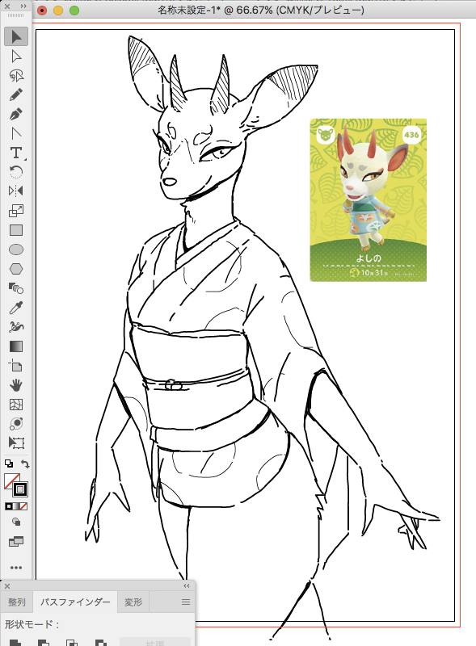Click the red close window button
476x646 pixels.
click(x=42, y=10)
